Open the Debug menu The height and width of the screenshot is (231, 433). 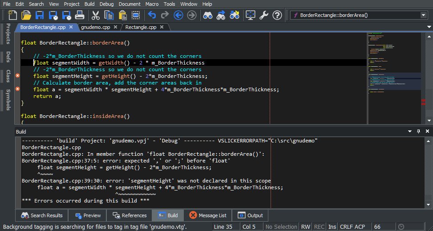point(106,4)
